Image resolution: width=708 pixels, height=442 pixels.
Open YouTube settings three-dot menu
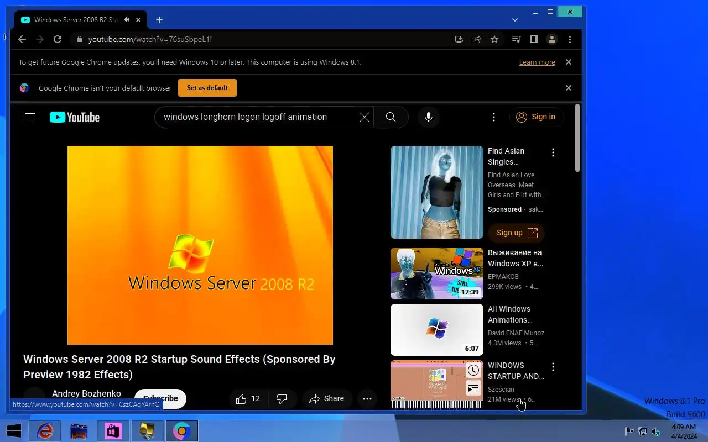pyautogui.click(x=494, y=117)
